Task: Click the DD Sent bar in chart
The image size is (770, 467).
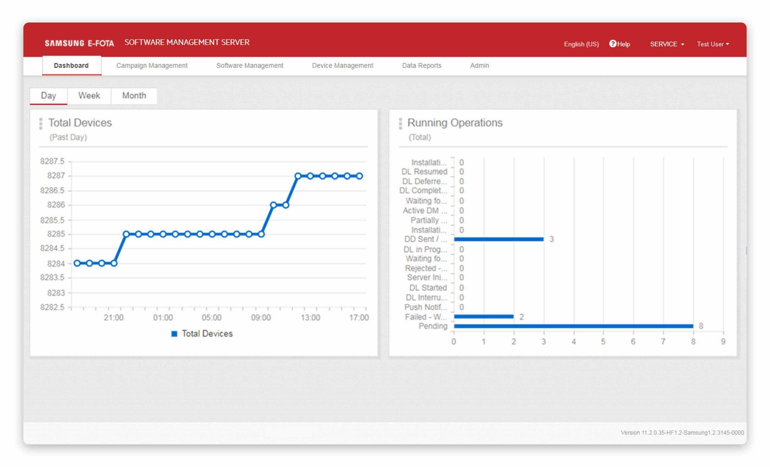Action: point(498,239)
